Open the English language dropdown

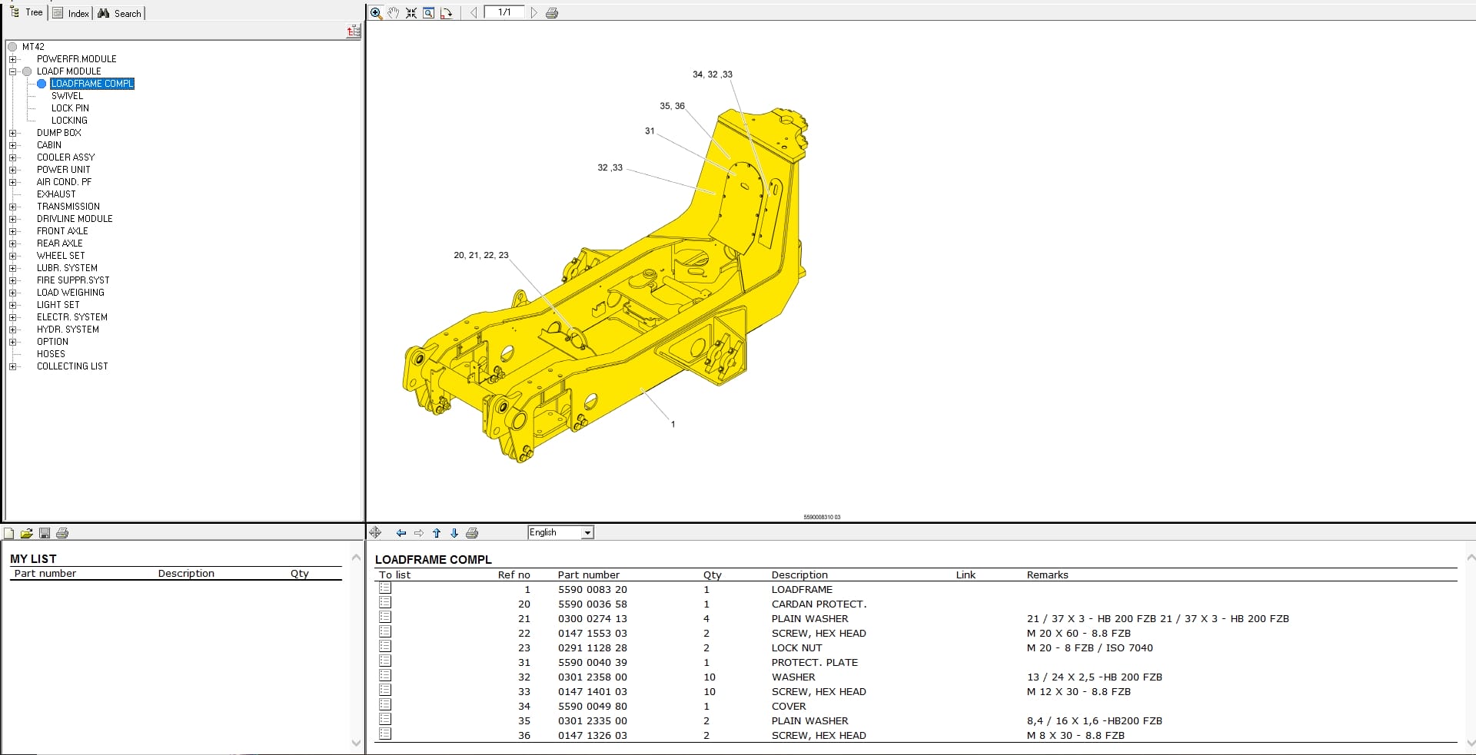click(x=587, y=533)
